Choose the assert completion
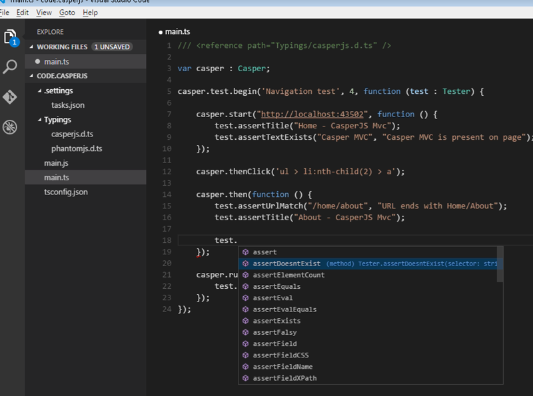The image size is (533, 396). point(368,252)
